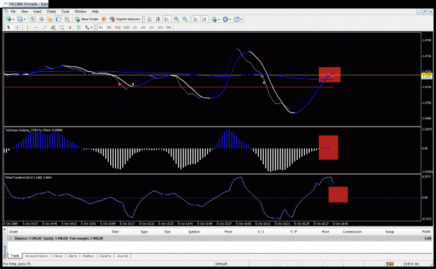Select the arrows drawing tool
The image size is (436, 269).
click(x=87, y=27)
